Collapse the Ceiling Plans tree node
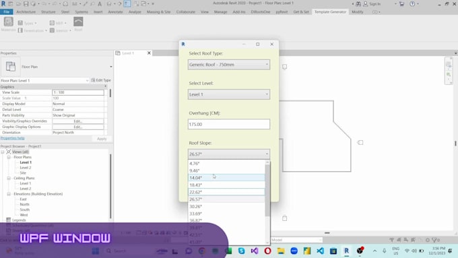Viewport: 458px width, 258px height. pos(9,179)
